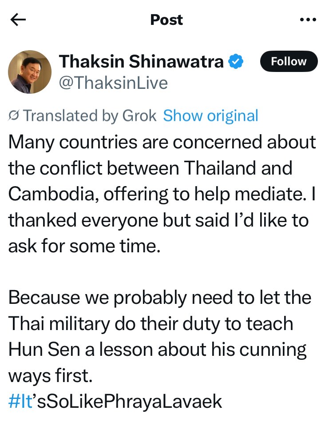Screen dimensions: 333x422
Task: Tap the @ThaksinLive handle
Action: click(113, 83)
